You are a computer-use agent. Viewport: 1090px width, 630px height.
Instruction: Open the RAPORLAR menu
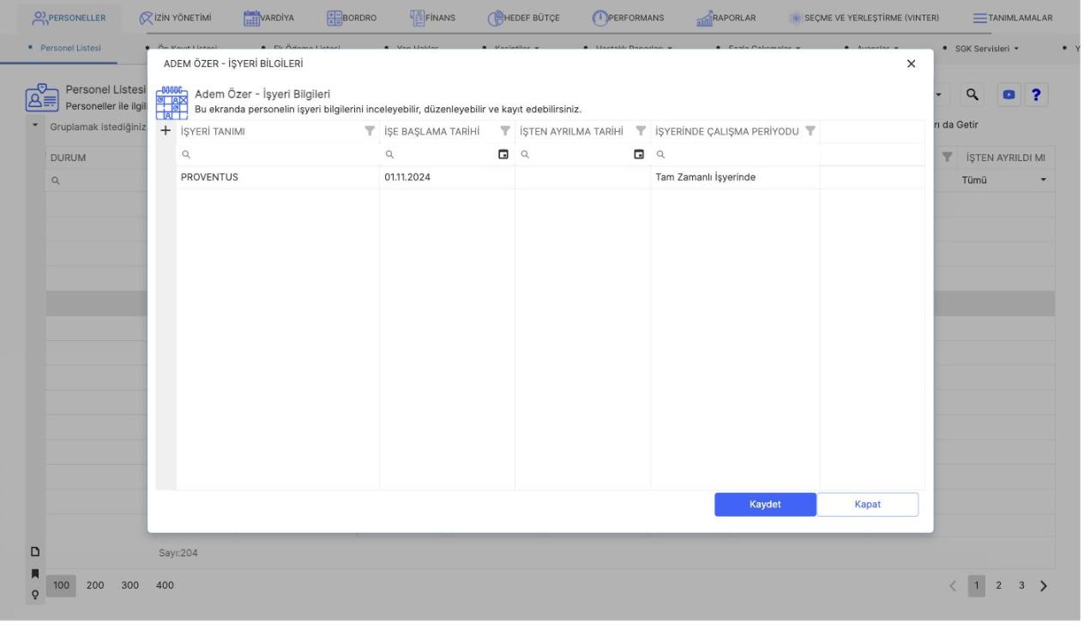(x=726, y=17)
